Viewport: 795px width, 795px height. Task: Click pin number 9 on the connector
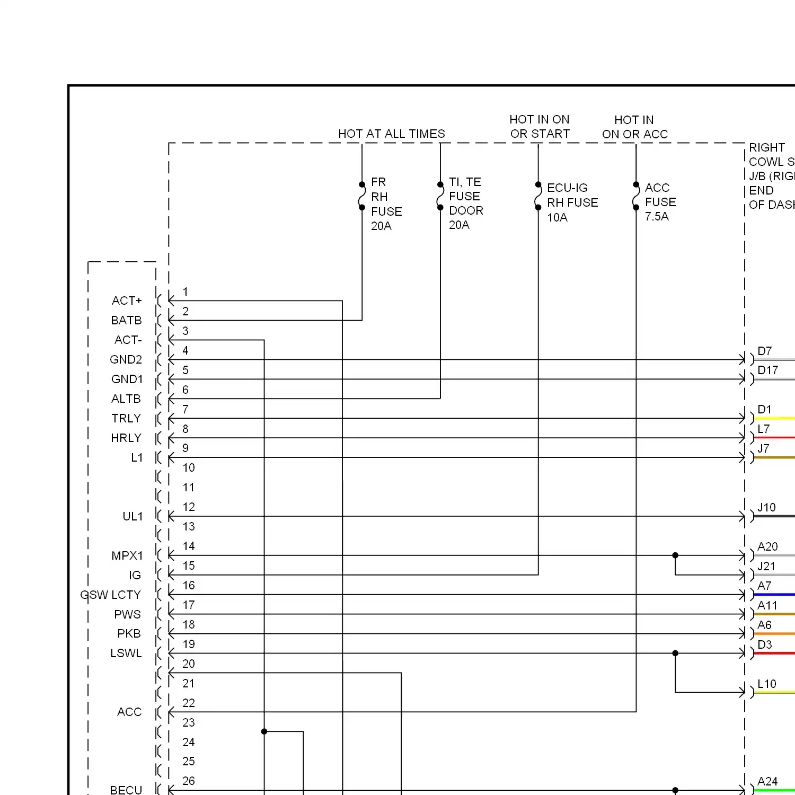click(185, 448)
